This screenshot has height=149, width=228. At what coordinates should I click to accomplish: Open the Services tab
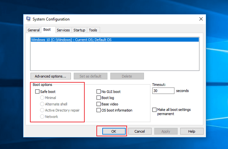(x=63, y=30)
